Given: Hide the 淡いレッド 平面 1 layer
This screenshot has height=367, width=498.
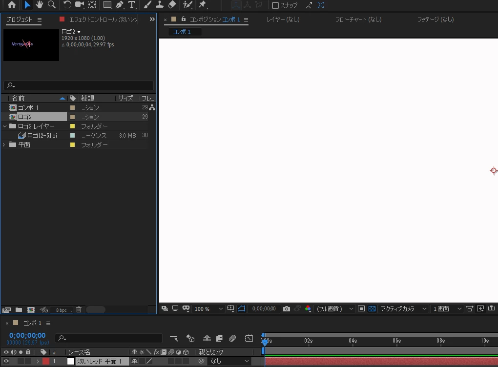Looking at the screenshot, I should click(6, 361).
